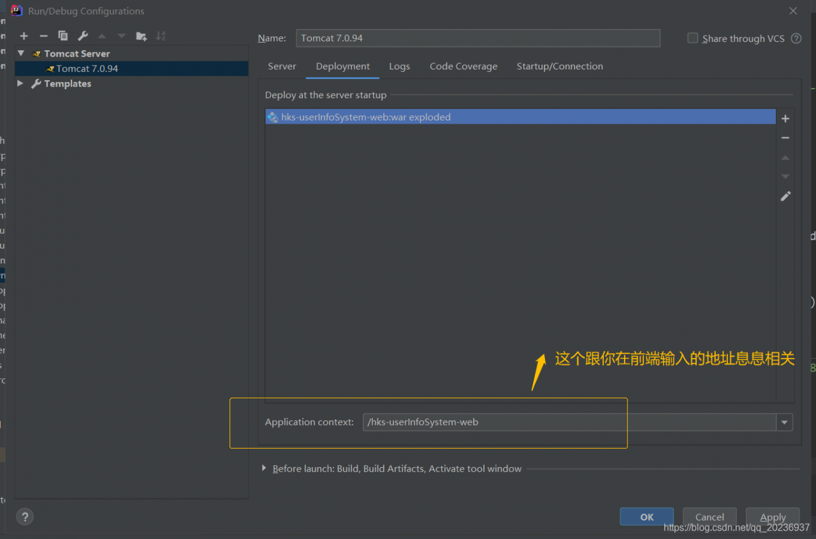Select hks-userInfoSystem-web:war exploded artifact
Screen dimensions: 816x539
pos(520,117)
